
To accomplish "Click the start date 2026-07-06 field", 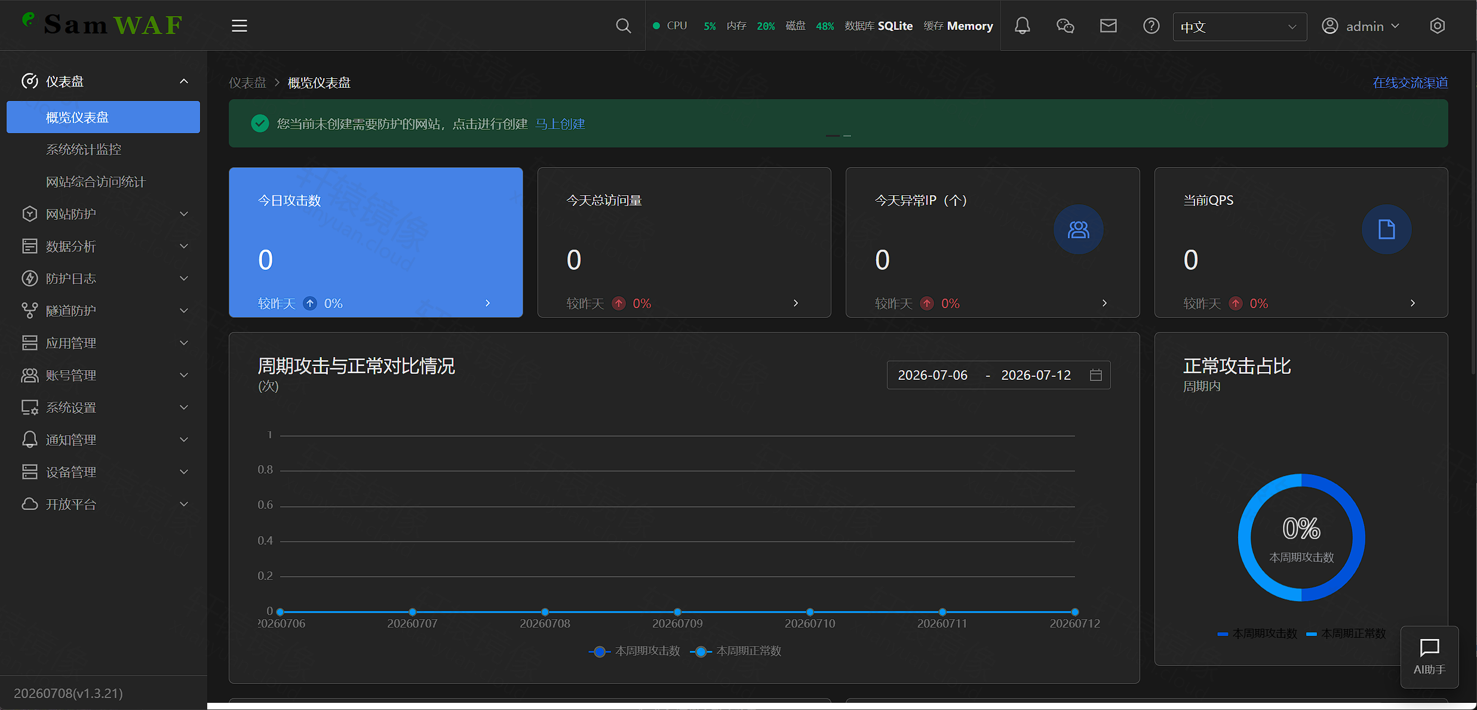I will point(933,375).
